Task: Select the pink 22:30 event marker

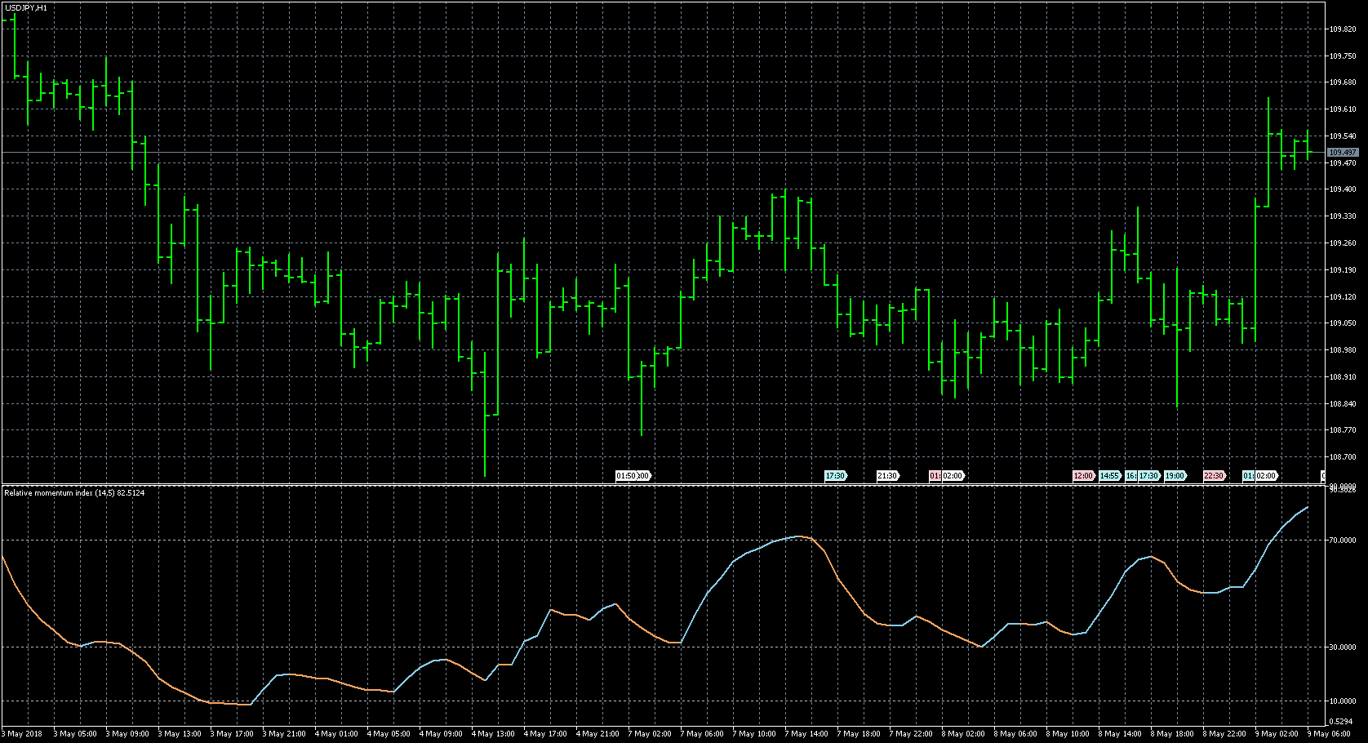Action: tap(1214, 475)
